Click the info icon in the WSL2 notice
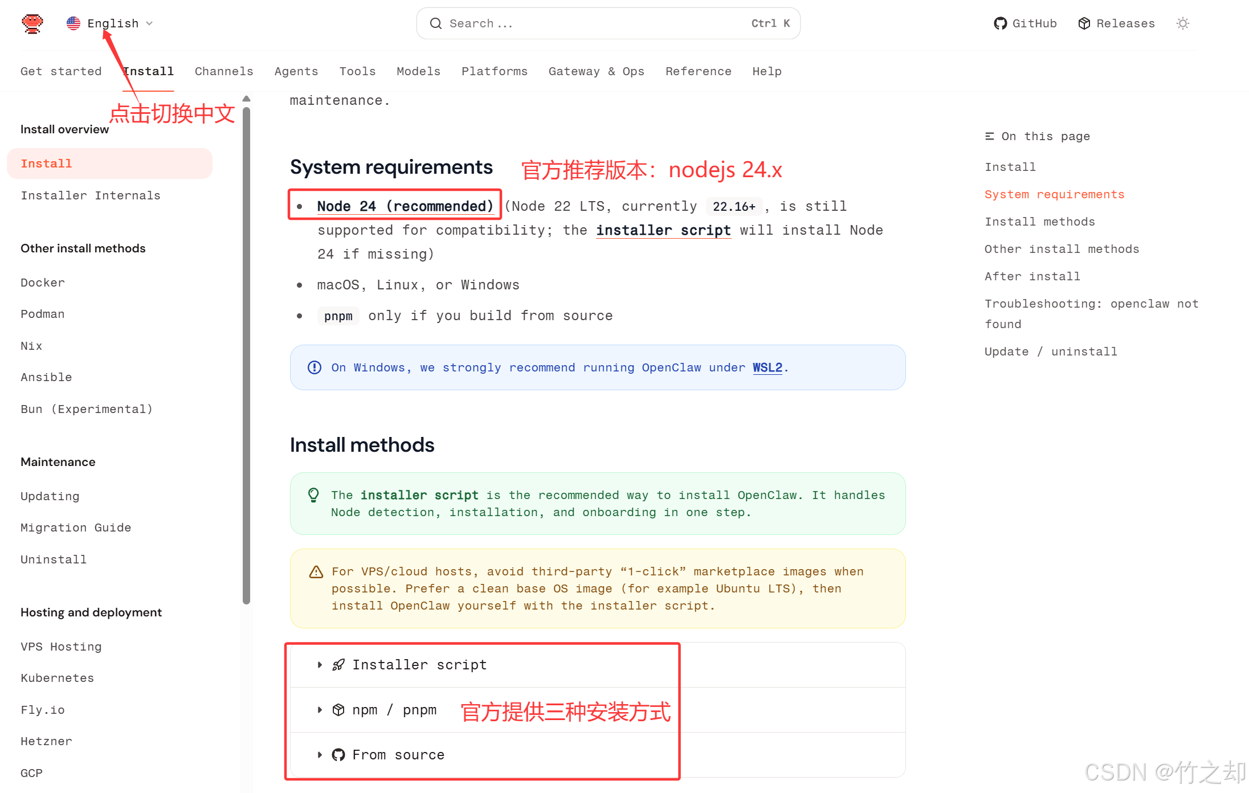This screenshot has width=1249, height=793. click(315, 367)
